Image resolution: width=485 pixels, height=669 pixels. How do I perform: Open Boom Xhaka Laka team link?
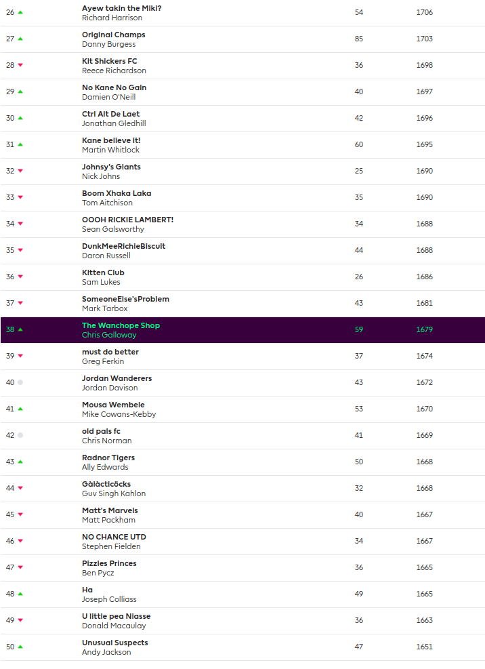(x=117, y=193)
